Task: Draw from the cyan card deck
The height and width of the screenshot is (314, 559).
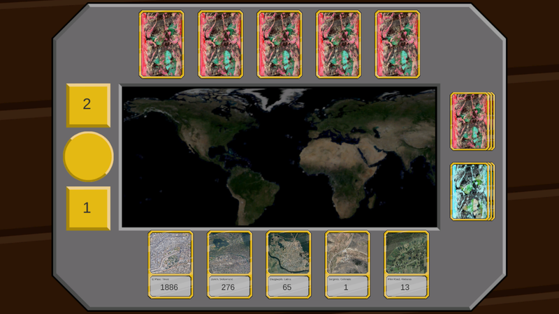Action: coord(471,191)
